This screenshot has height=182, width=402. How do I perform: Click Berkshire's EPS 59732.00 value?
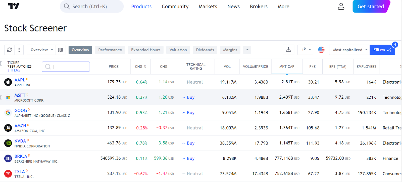(x=338, y=158)
